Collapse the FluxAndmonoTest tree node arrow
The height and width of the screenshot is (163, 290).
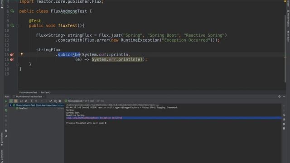click(x=10, y=105)
